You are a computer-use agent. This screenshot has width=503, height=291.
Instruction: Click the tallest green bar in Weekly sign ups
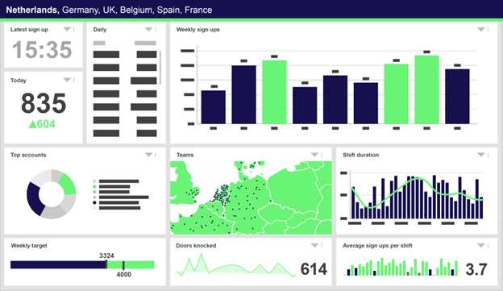click(426, 89)
